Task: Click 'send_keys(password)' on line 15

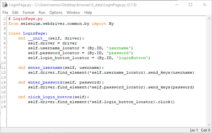Action: pos(171,87)
